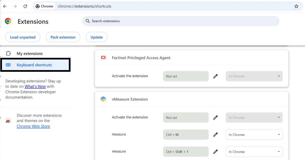305x160 pixels.
Task: Edit the Ctrl + Shift + 1 shortcut pencil
Action: pyautogui.click(x=215, y=152)
